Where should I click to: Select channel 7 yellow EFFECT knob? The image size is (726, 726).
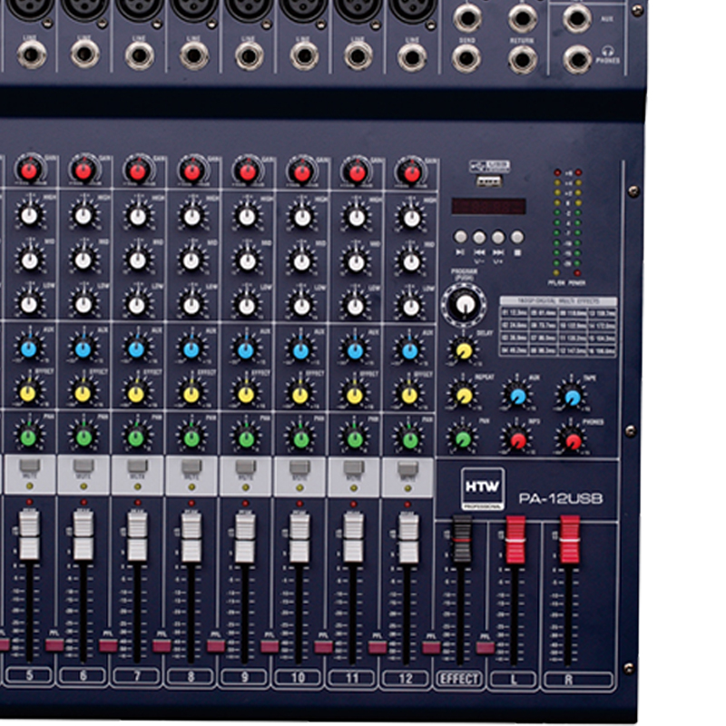137,394
